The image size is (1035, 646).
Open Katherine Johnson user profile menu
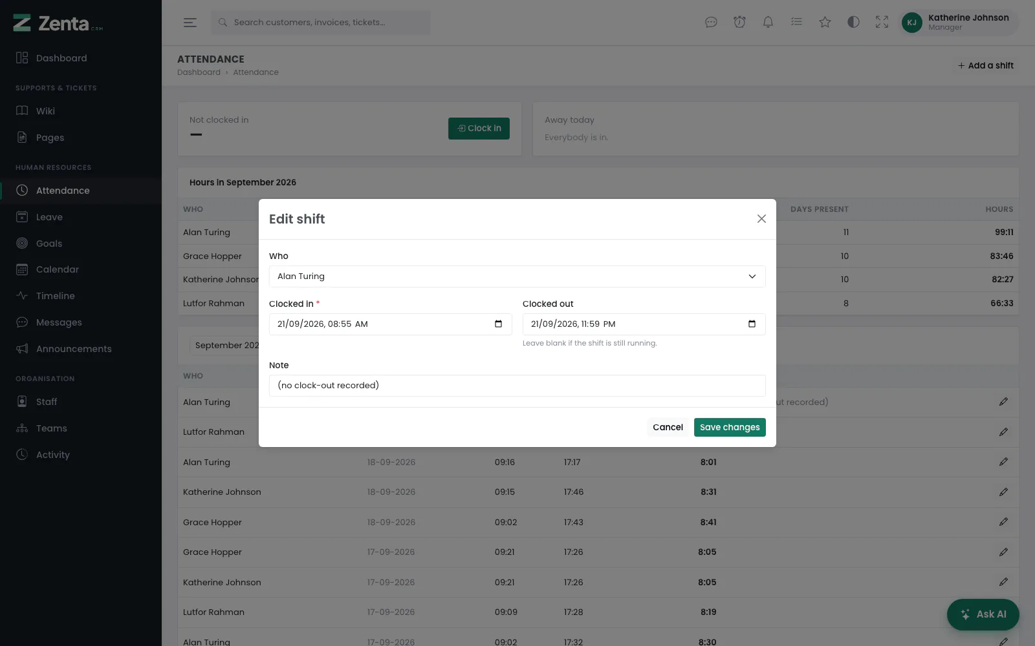(x=960, y=23)
